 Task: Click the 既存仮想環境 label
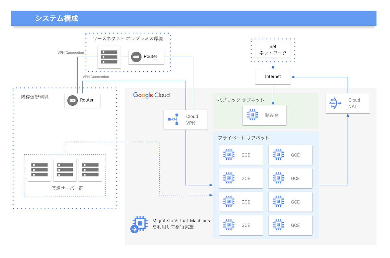tap(35, 97)
